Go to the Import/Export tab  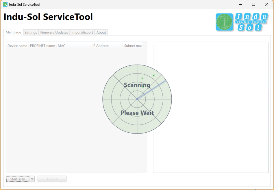click(82, 32)
